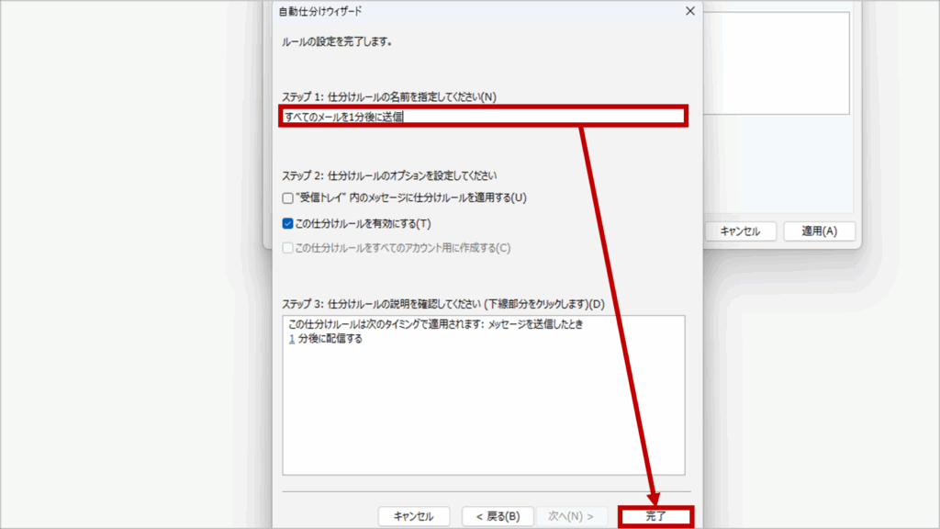Click キャンセル button in the background window
The image size is (940, 529).
740,231
